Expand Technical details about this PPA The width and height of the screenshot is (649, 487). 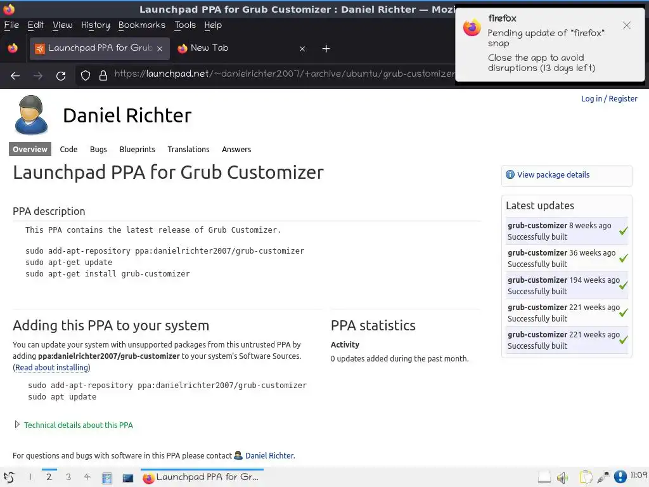point(78,425)
